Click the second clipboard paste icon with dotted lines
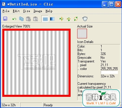 click(x=36, y=19)
